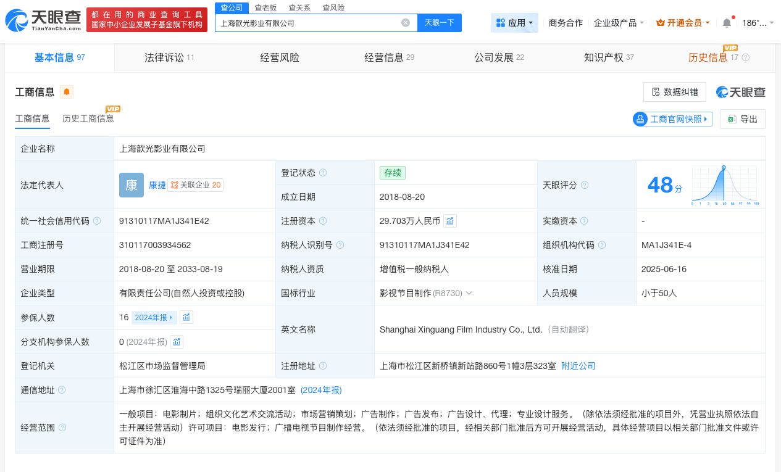
Task: Click the Excel export icon beside 导出
Action: click(x=732, y=119)
